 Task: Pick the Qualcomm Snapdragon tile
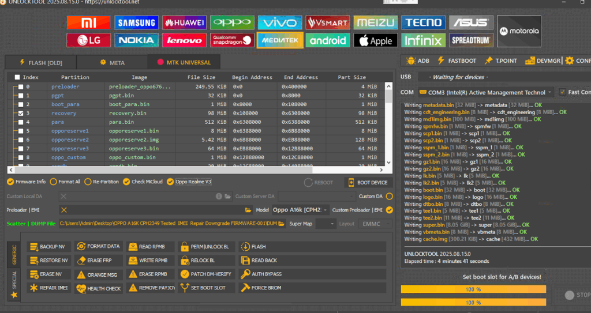coord(232,40)
